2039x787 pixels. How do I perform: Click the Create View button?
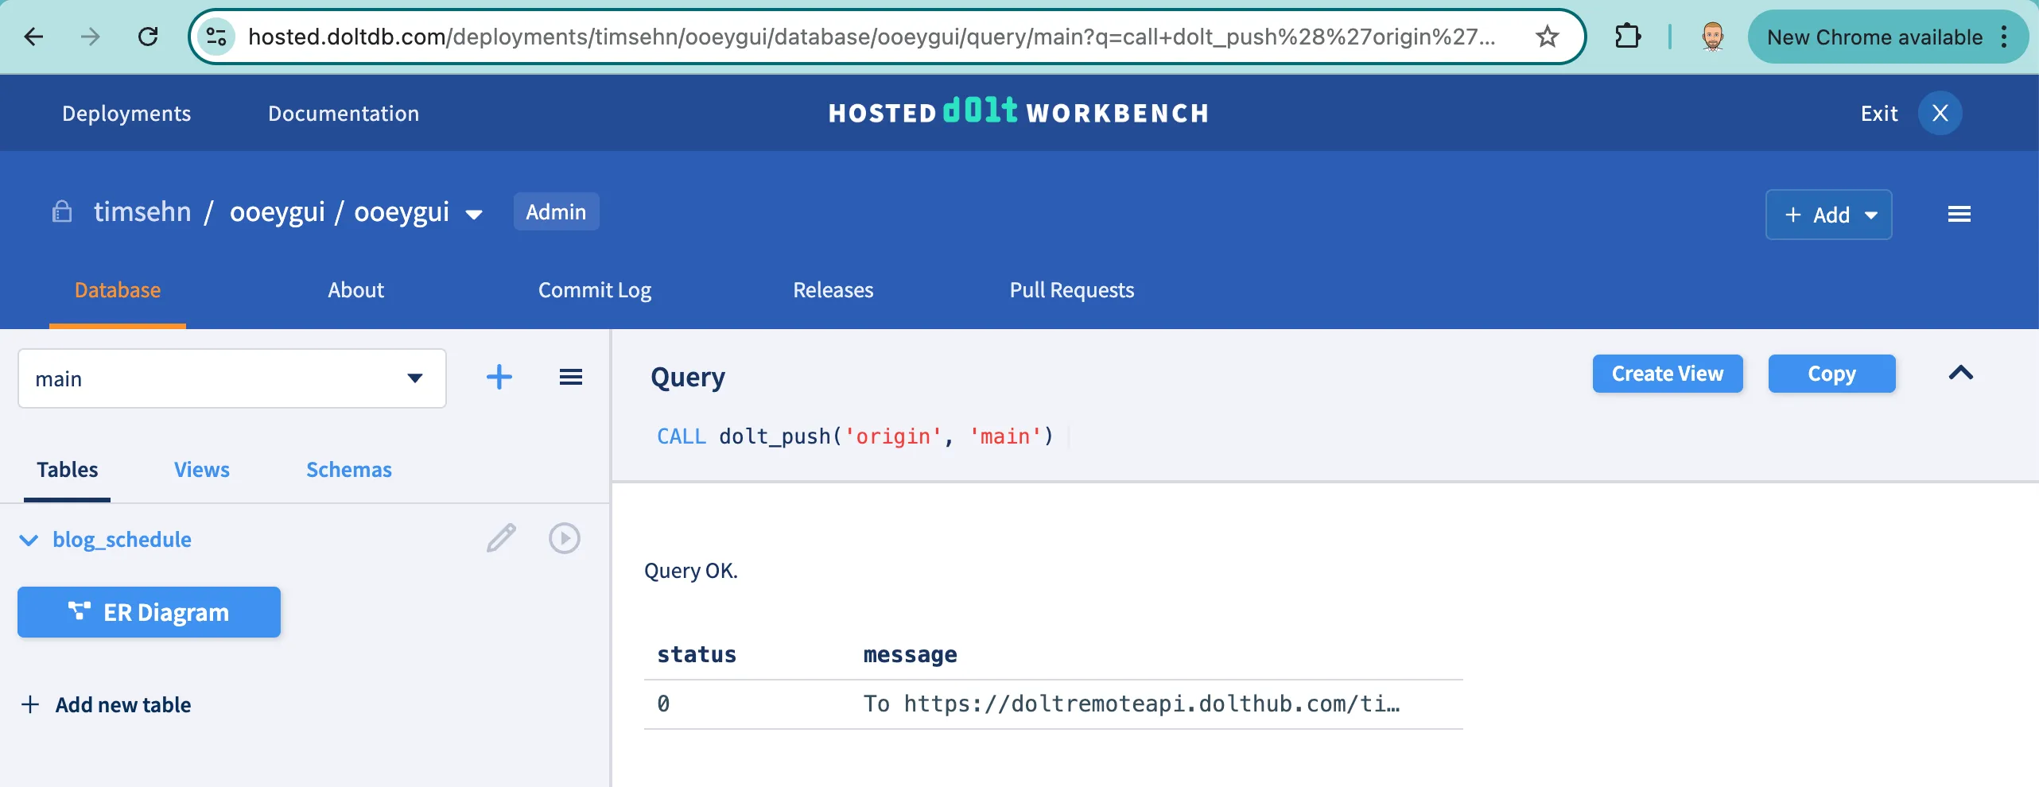pyautogui.click(x=1667, y=374)
